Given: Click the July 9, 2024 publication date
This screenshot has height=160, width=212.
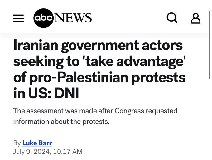Looking at the screenshot, I should click(32, 152).
